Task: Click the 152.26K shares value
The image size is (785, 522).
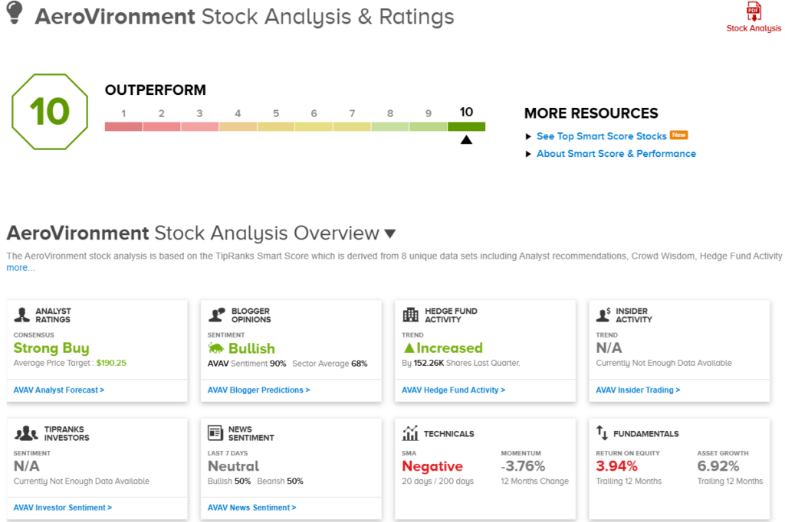Action: click(x=429, y=363)
